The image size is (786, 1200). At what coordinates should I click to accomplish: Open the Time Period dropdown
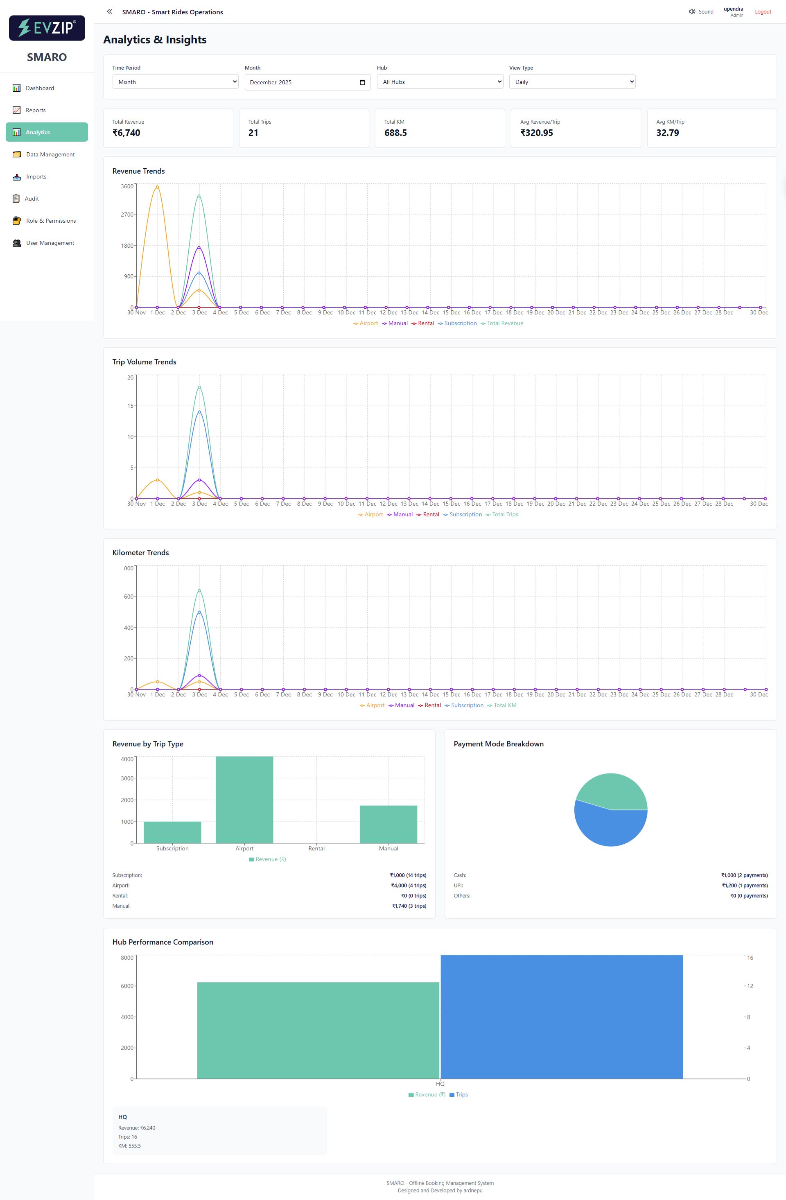coord(175,81)
